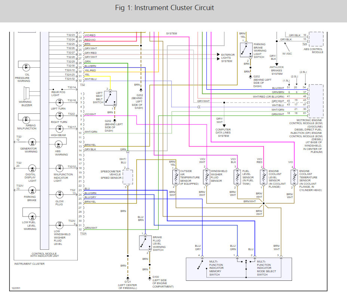This screenshot has height=301, width=347.
Task: Click the G100 ground symbol in engine compartment
Action: (x=150, y=278)
